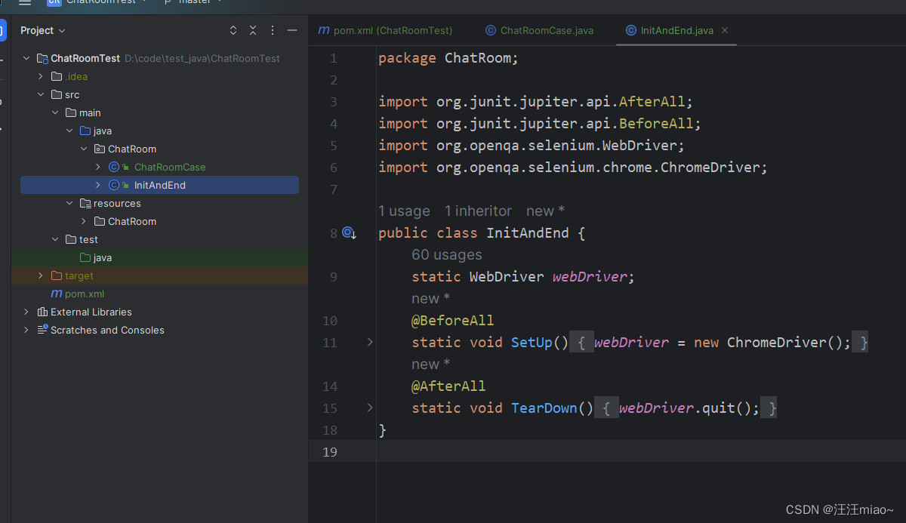Click the Scratches and Consoles icon
This screenshot has height=523, width=906.
tap(42, 330)
